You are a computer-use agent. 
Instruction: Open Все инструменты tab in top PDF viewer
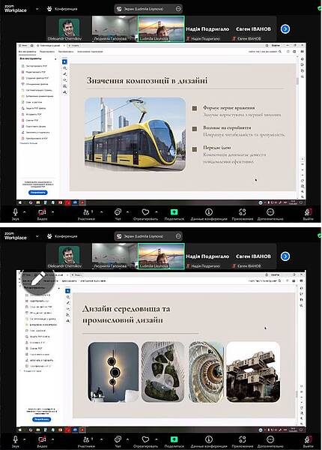point(28,52)
